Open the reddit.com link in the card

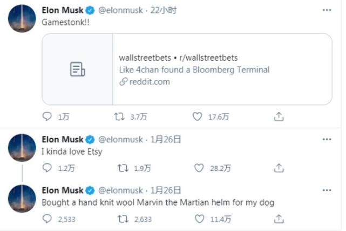149,82
